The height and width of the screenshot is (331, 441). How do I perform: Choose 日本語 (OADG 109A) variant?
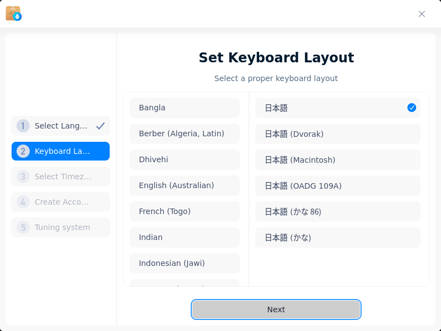pos(337,185)
